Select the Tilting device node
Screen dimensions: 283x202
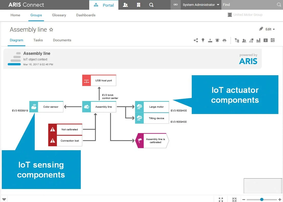[152, 118]
